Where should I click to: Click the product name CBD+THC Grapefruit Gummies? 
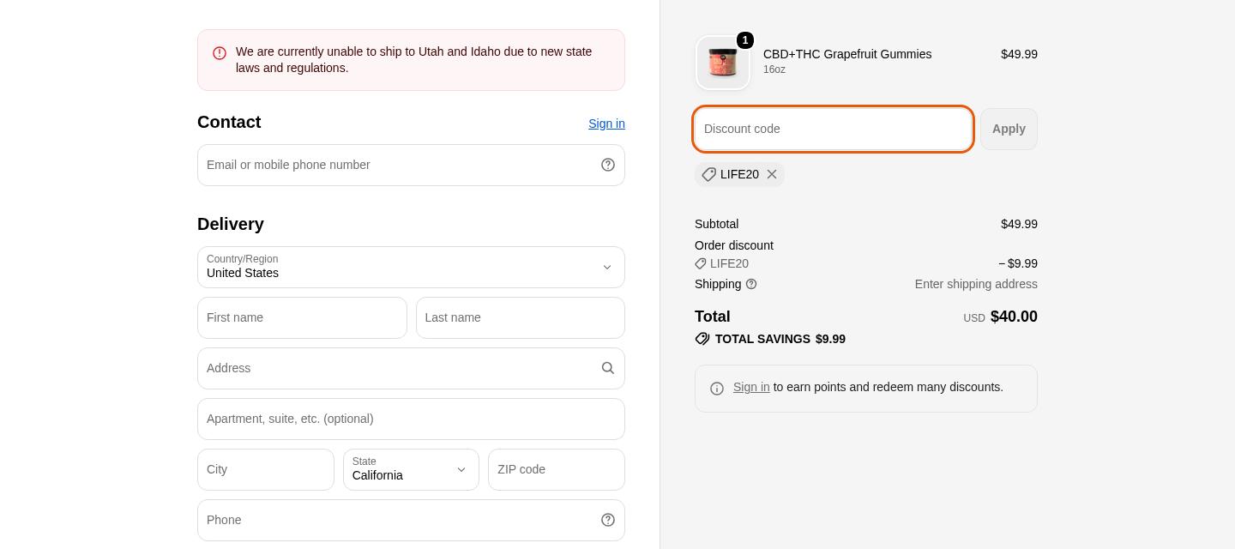[x=847, y=54]
